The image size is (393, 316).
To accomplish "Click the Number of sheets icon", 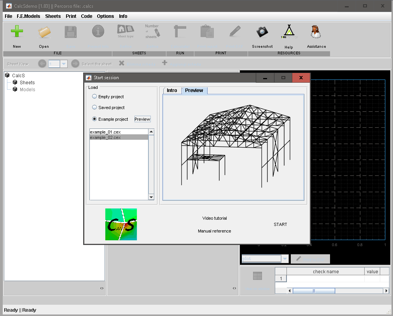I will [x=152, y=31].
